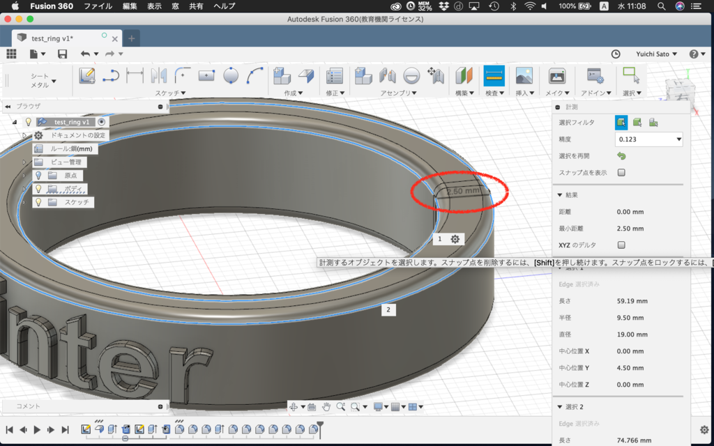The height and width of the screenshot is (446, 714).
Task: Open the 作成 dropdown menu
Action: pyautogui.click(x=293, y=93)
